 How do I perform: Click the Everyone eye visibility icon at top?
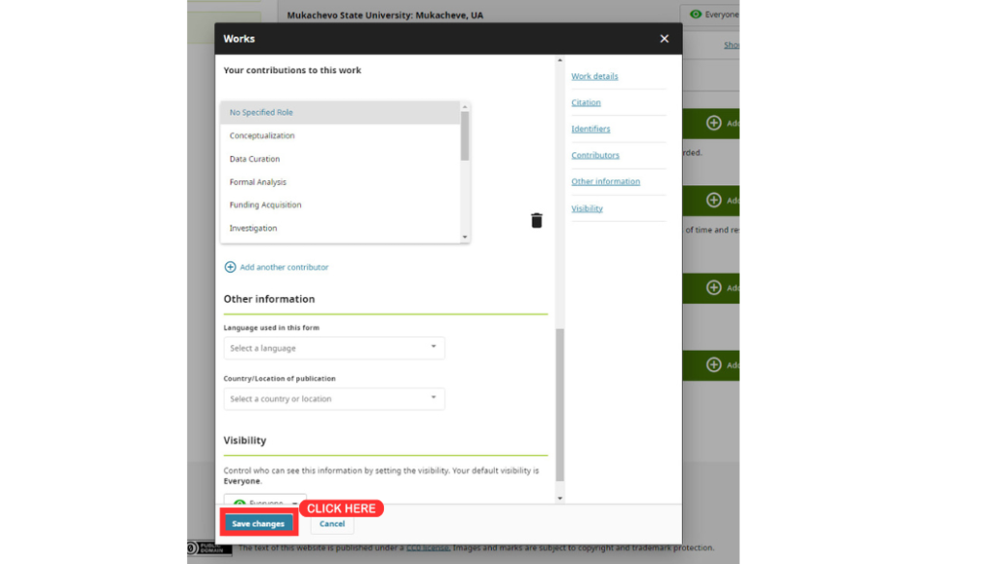[696, 14]
